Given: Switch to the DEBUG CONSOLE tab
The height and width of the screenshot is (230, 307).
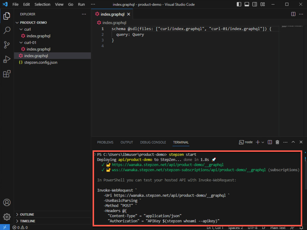Looking at the screenshot, I should pos(153,142).
